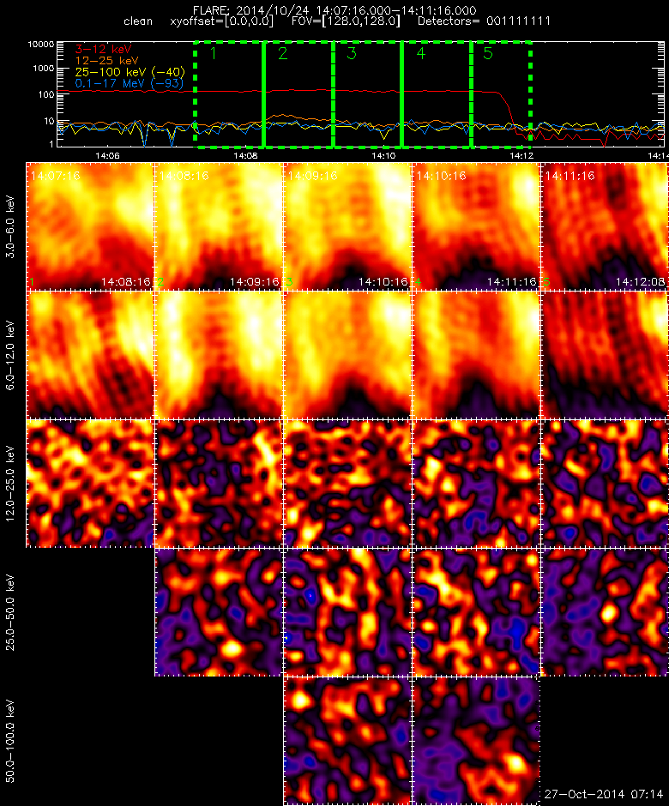The image size is (669, 806).
Task: Click interval number 3 in the light curve plot
Action: pos(352,53)
